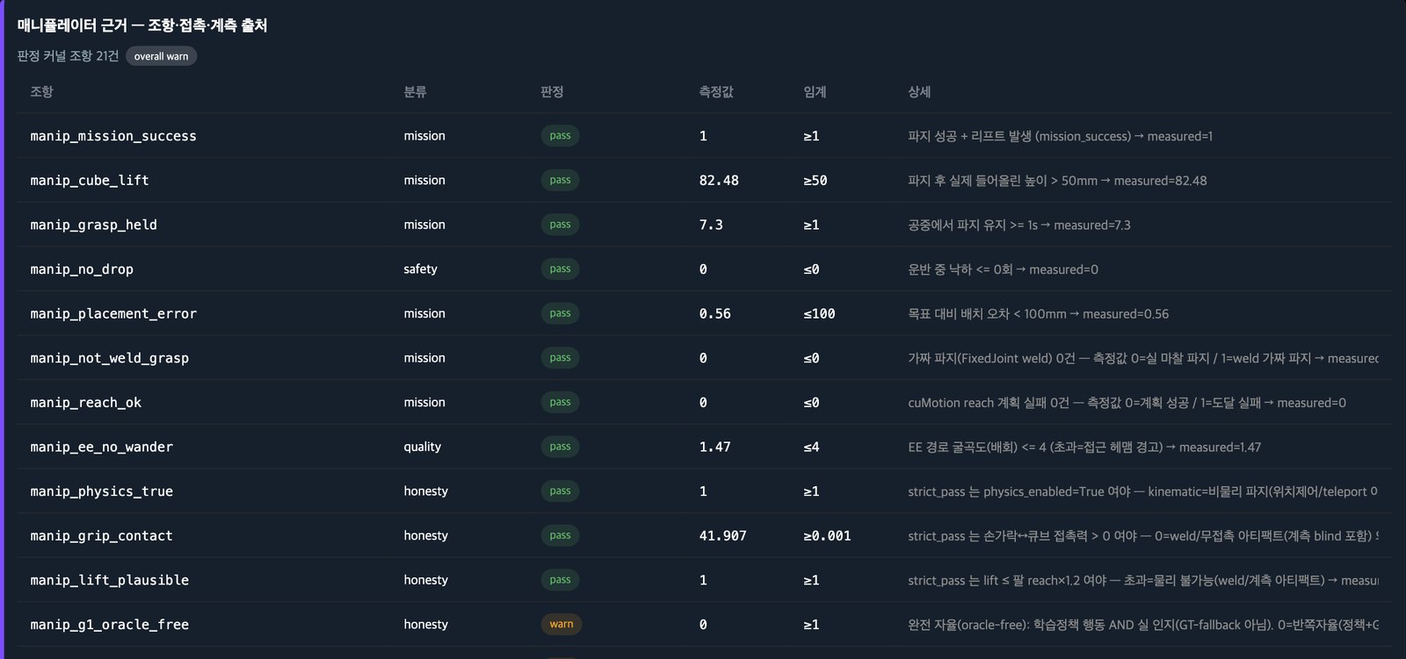Click the pass badge for manip_cube_lift
Image resolution: width=1406 pixels, height=659 pixels.
point(560,180)
